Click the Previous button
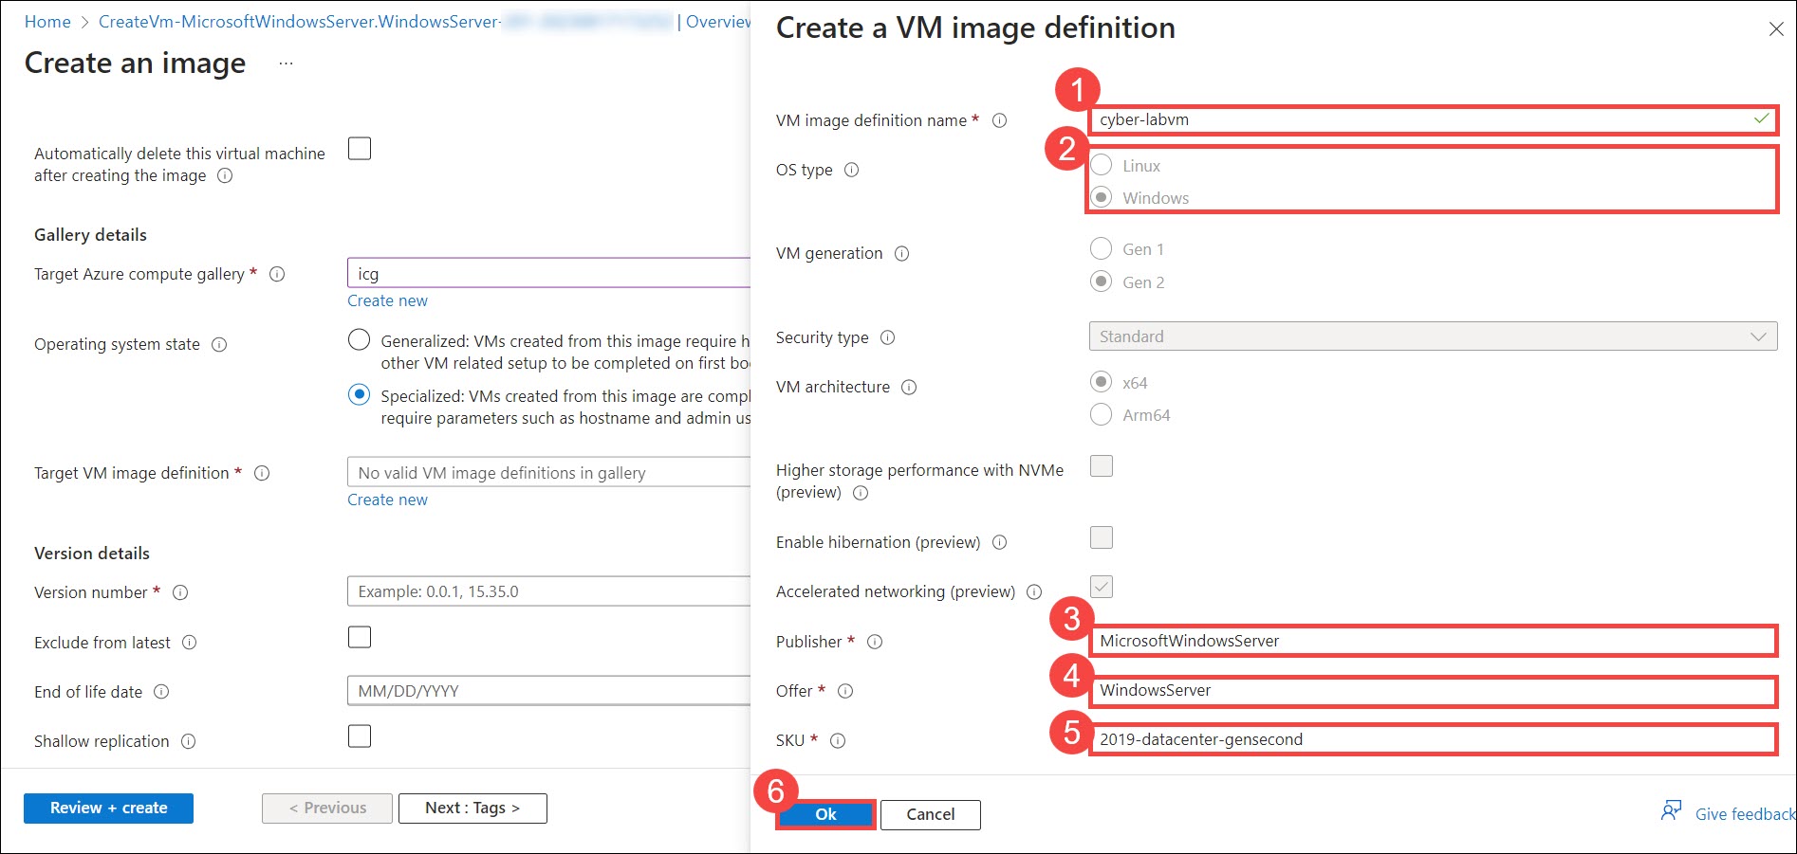Viewport: 1797px width, 854px height. [x=327, y=809]
